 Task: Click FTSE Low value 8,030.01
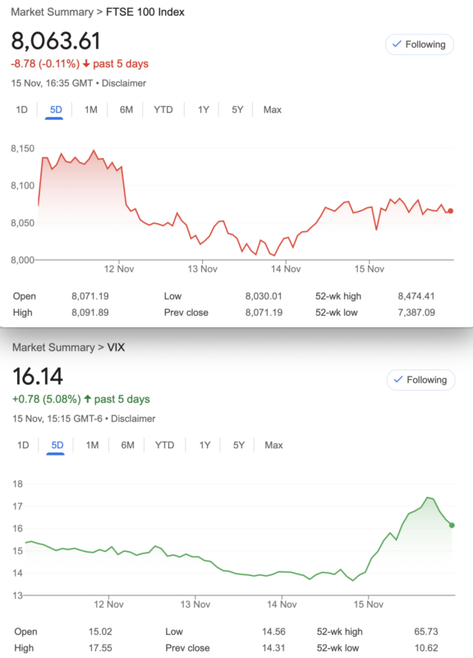(x=264, y=296)
